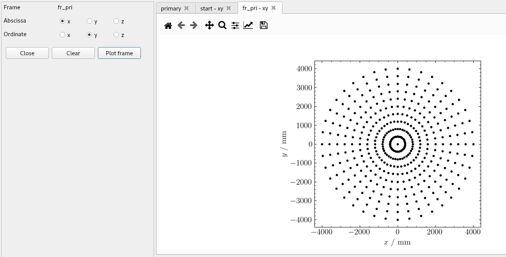The width and height of the screenshot is (506, 257).
Task: Close the start - xy tab
Action: click(x=229, y=7)
